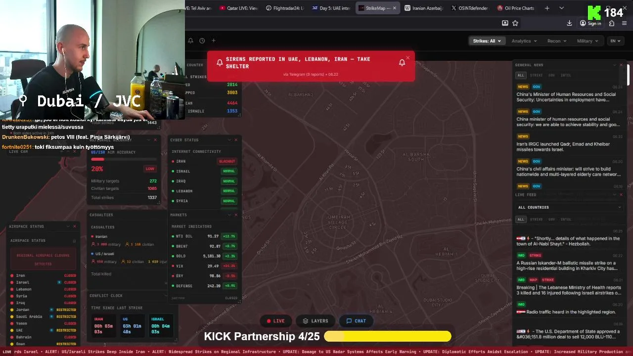This screenshot has height=356, width=633.
Task: Close the Airspace Status panel
Action: tap(75, 226)
